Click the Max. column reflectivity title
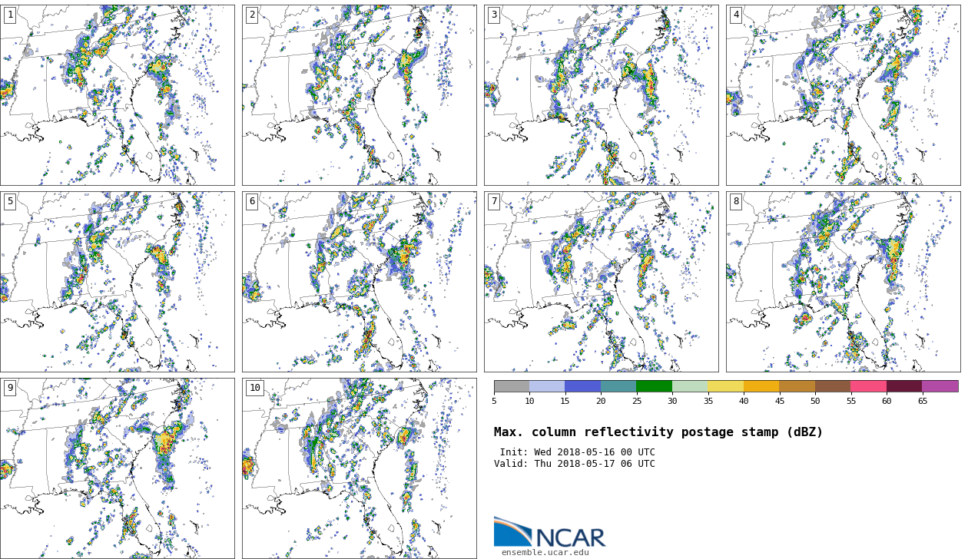 pos(658,432)
